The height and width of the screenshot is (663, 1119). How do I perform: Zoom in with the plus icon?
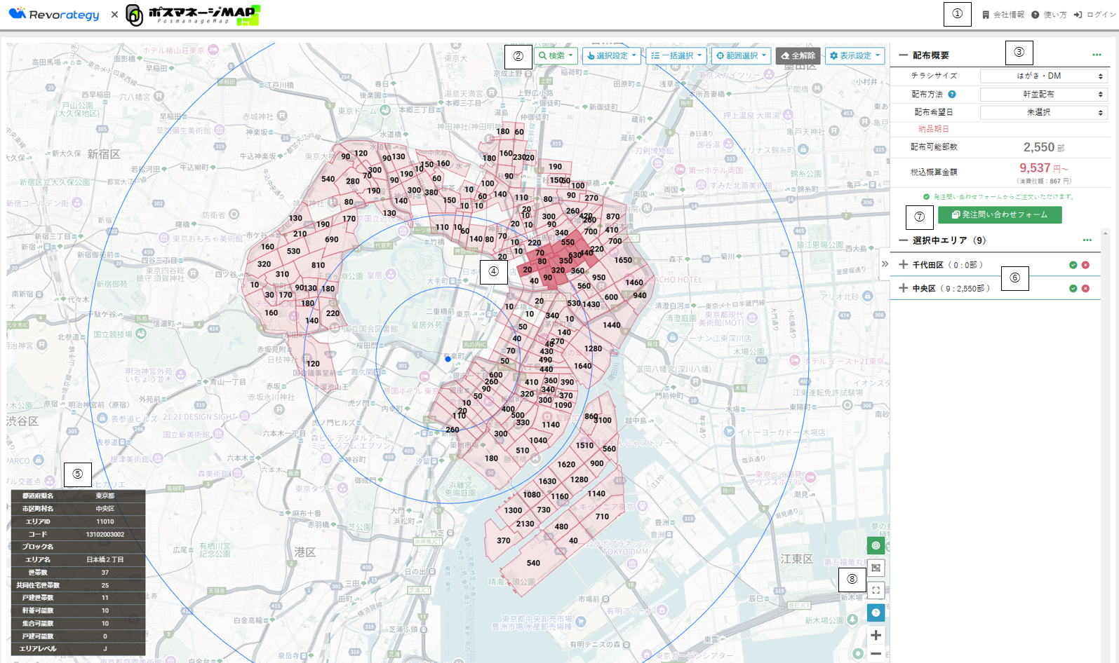point(876,635)
